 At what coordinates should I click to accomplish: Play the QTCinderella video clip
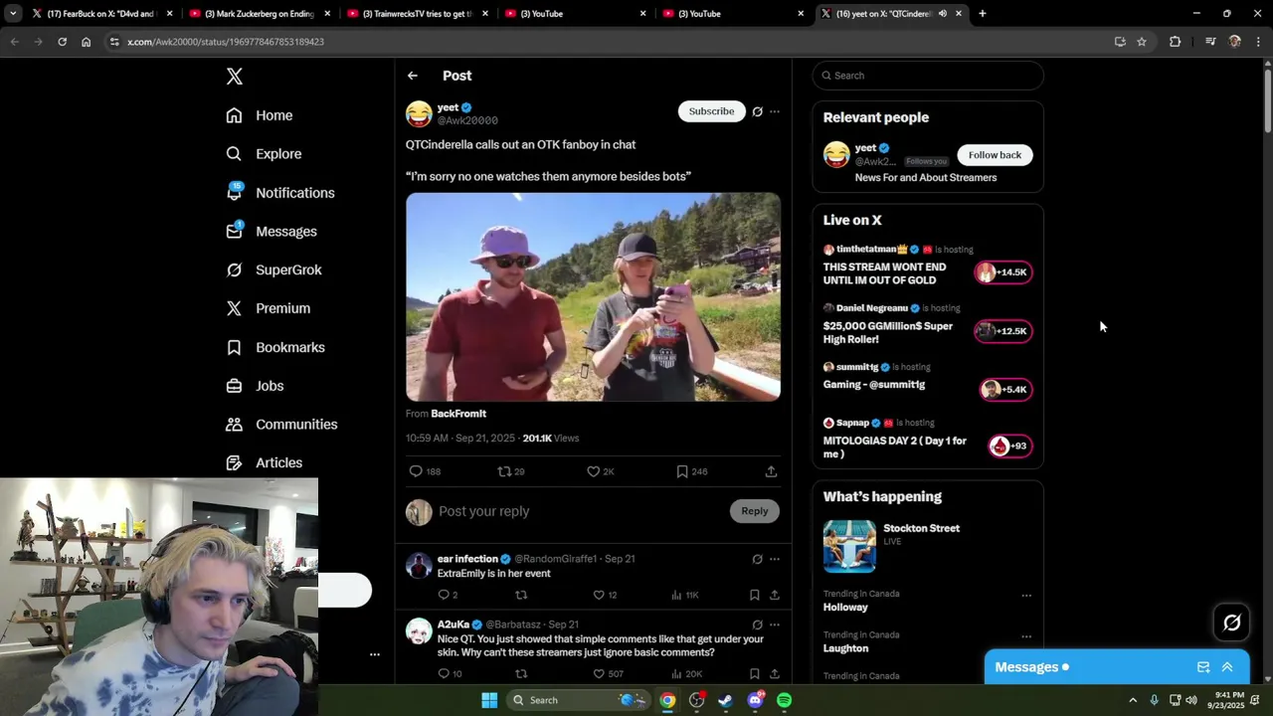[593, 296]
